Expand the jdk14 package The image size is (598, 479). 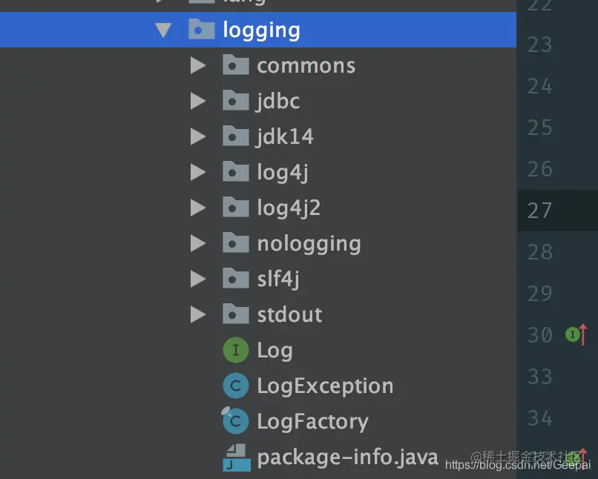tap(197, 136)
